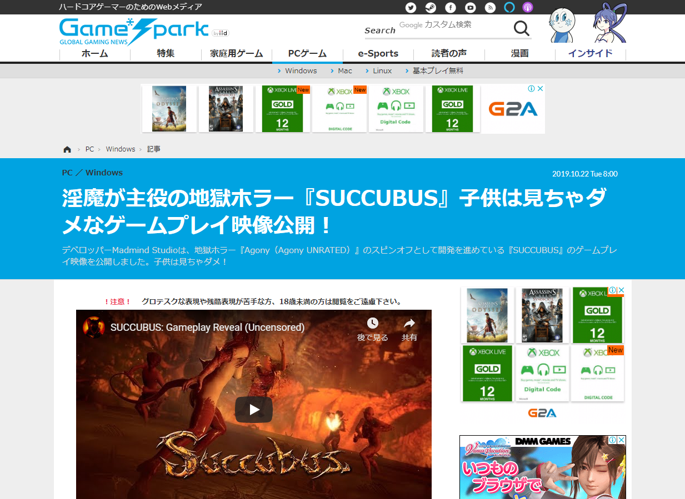Click the 'by iid' badge
The image size is (685, 499).
coord(221,33)
